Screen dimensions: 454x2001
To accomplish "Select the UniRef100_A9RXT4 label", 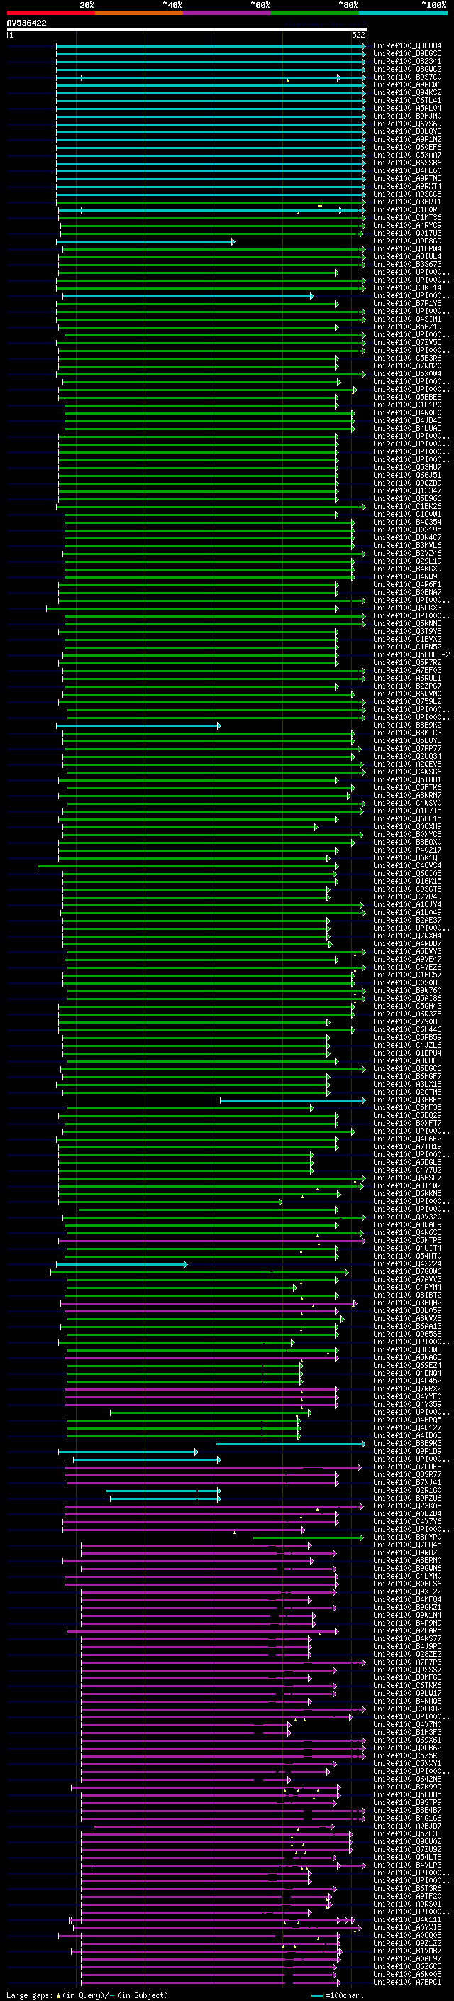I will coord(407,187).
